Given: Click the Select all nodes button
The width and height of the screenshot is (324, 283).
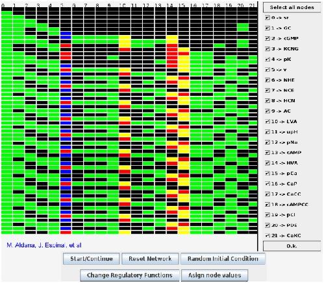Looking at the screenshot, I should point(292,7).
